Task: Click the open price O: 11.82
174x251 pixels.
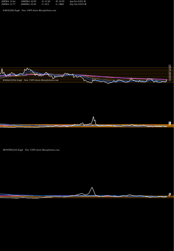Action: coord(46,1)
